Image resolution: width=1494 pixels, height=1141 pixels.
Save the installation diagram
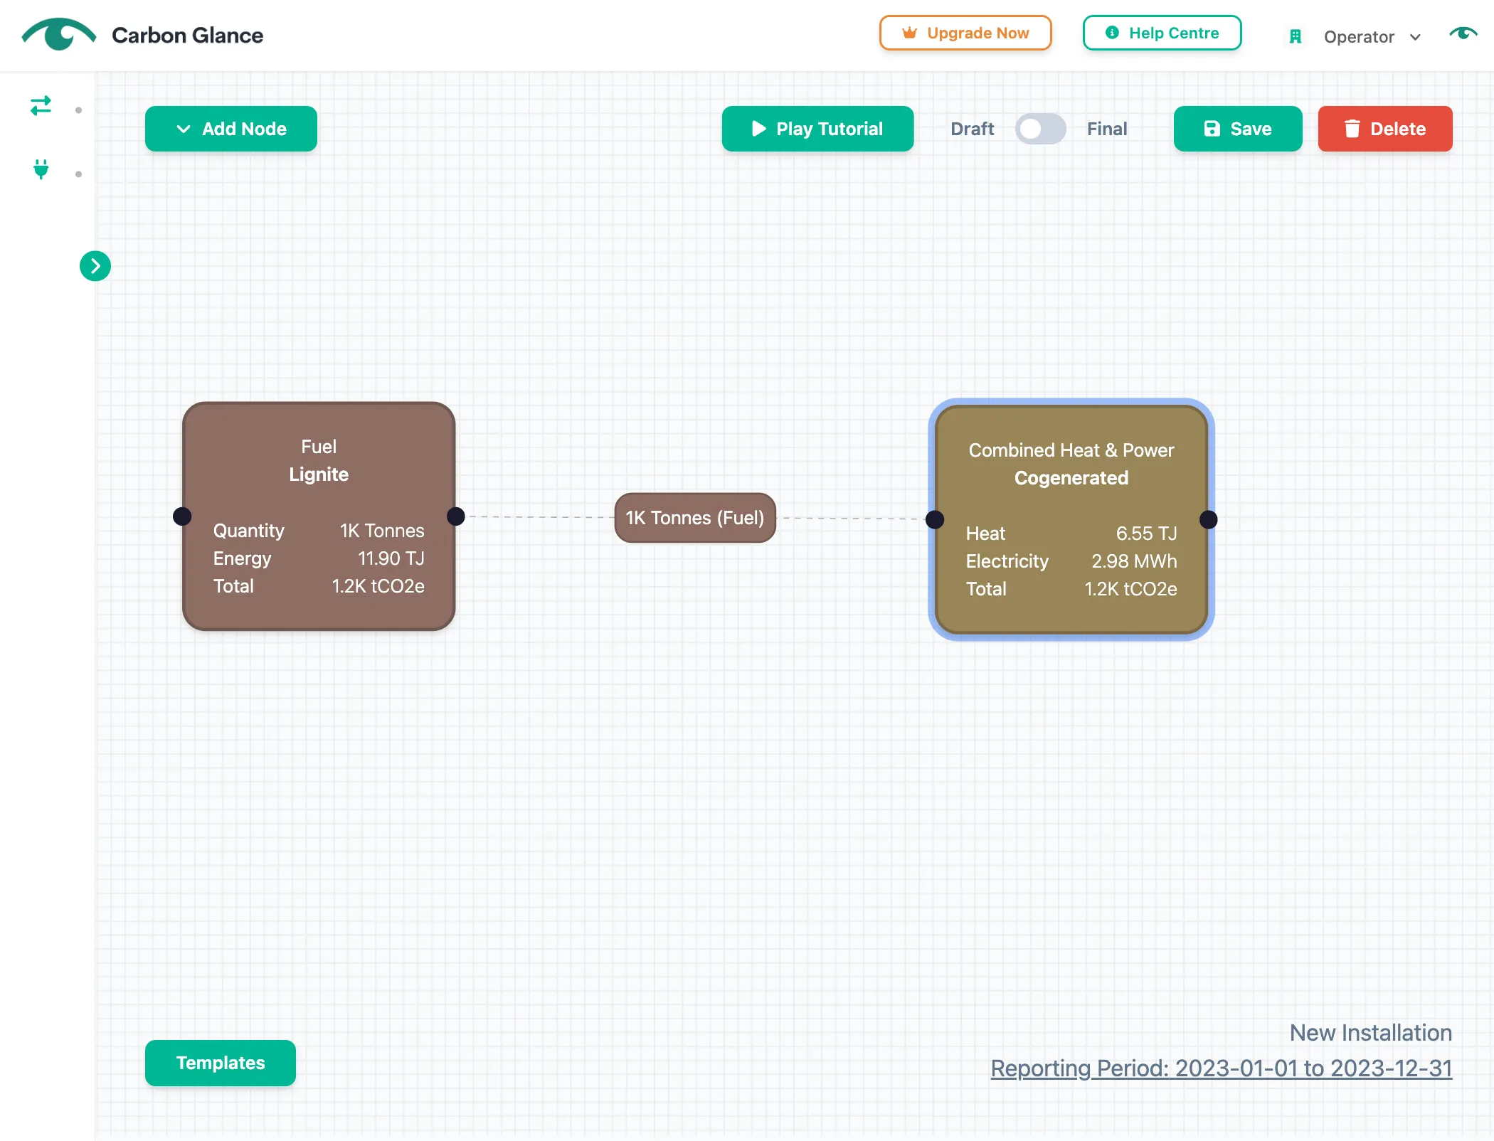1238,129
